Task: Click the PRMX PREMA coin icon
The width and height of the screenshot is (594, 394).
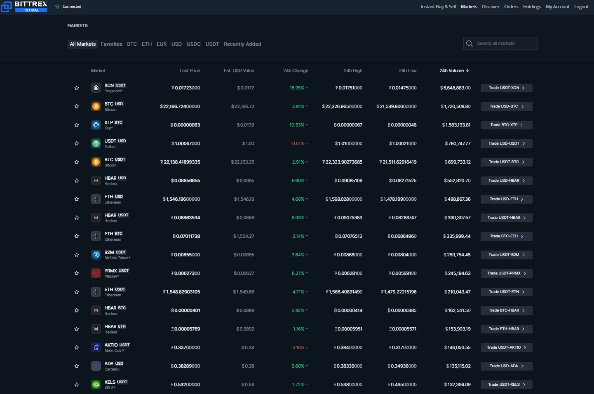Action: tap(96, 273)
